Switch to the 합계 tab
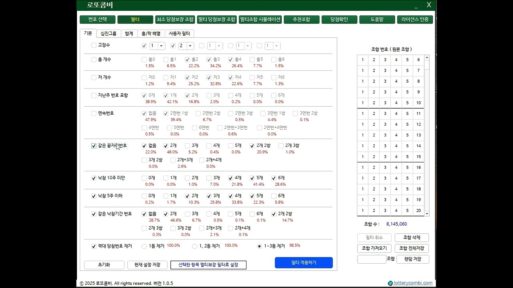 click(129, 34)
